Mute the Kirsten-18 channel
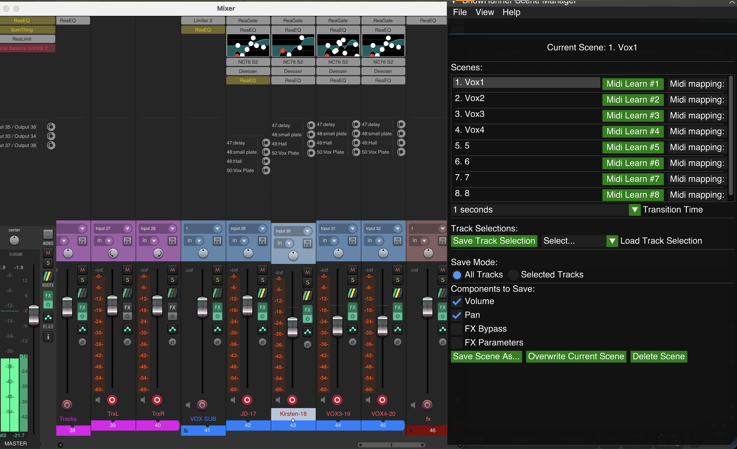 pos(308,272)
